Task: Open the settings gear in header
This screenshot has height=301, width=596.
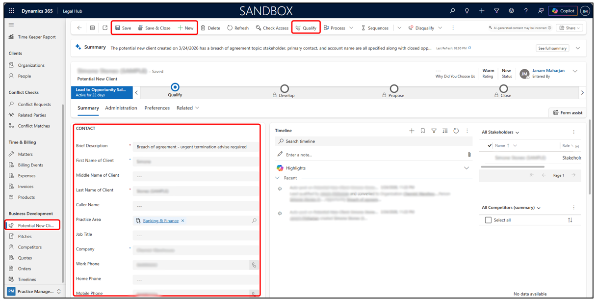Action: click(511, 11)
